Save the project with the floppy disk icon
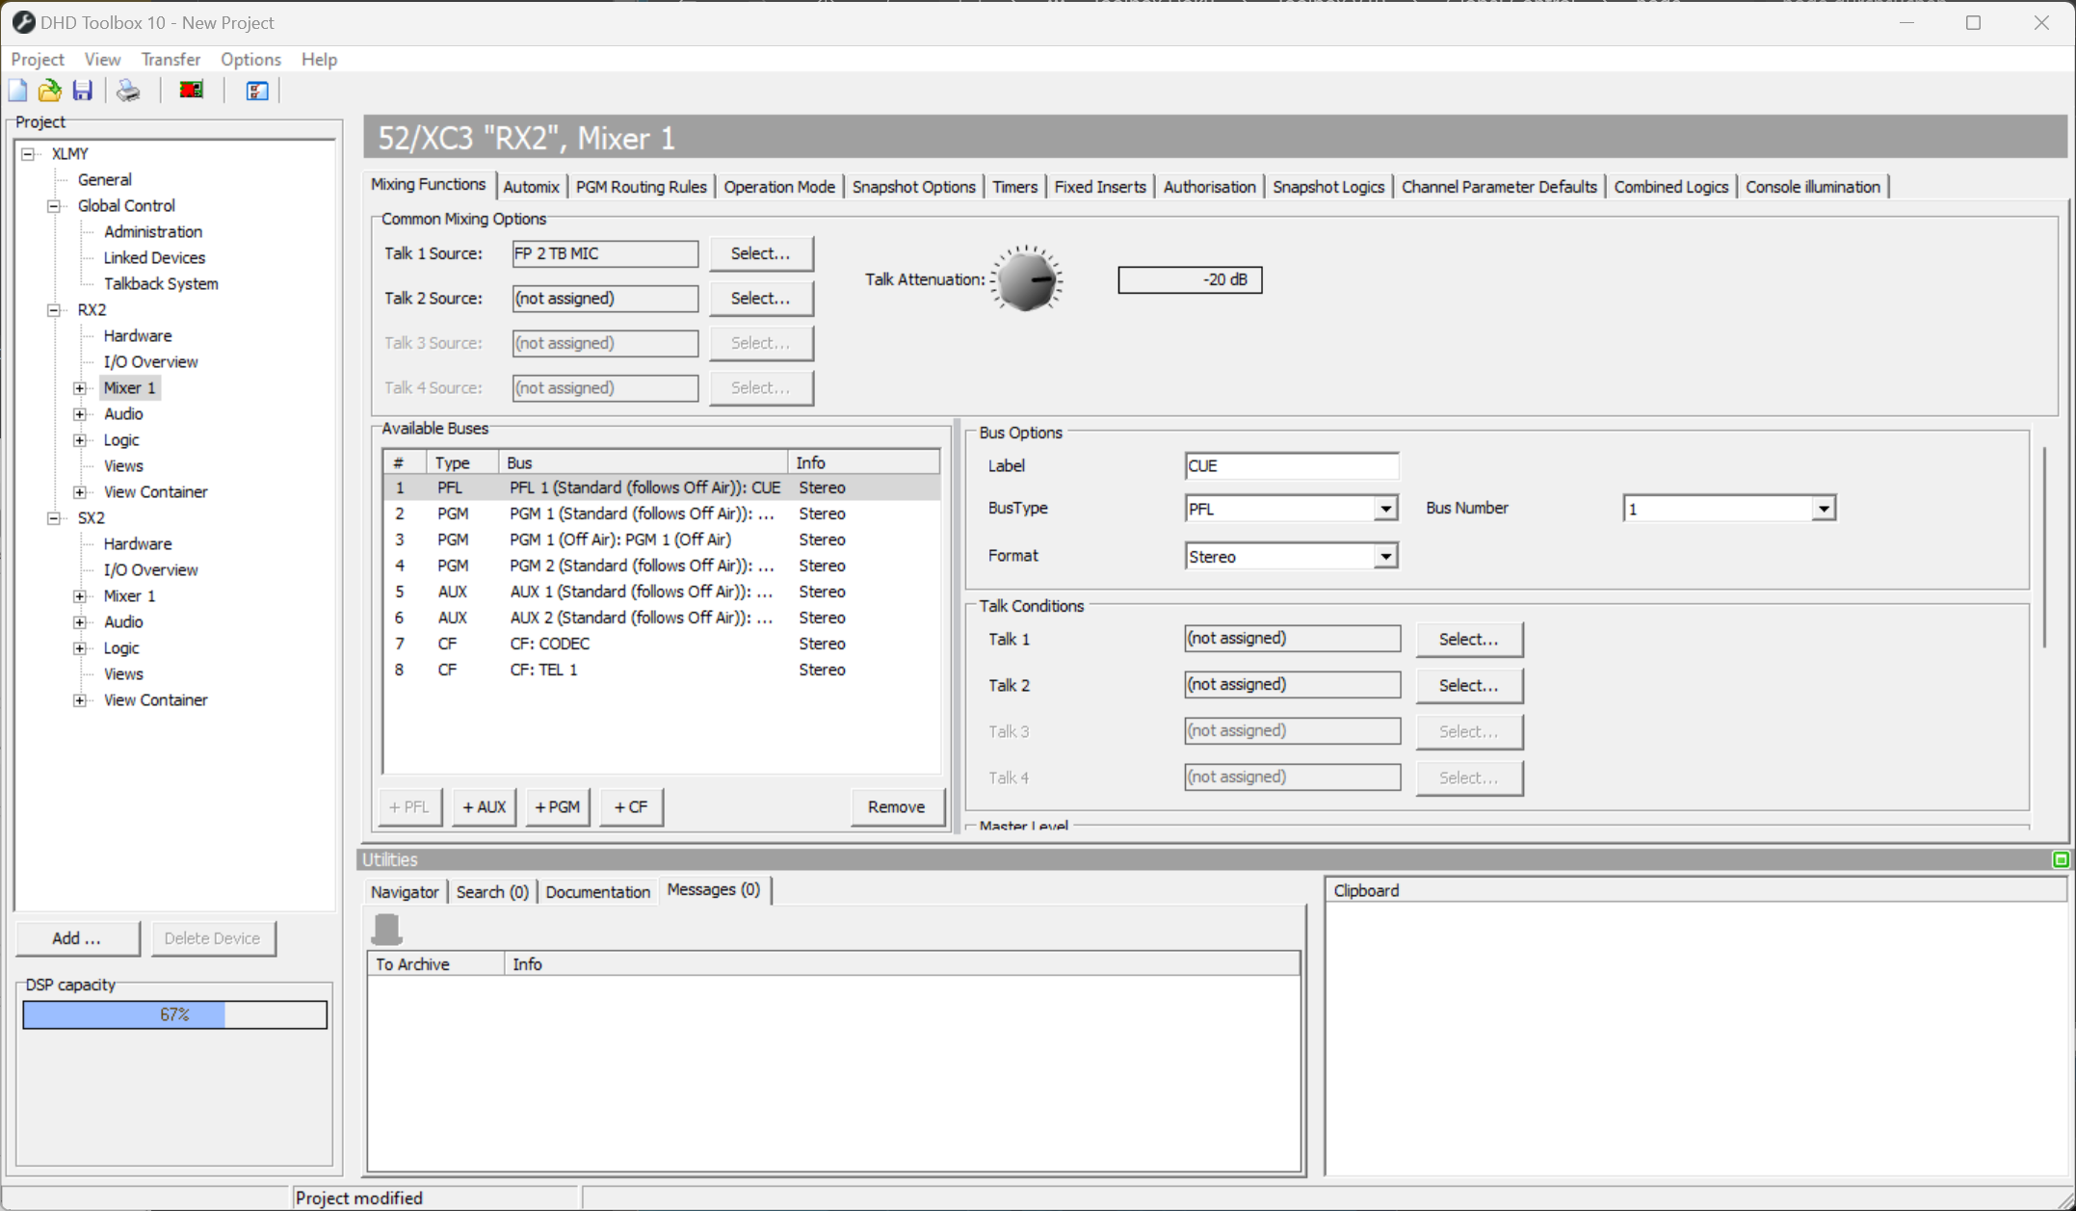Viewport: 2076px width, 1211px height. click(x=83, y=90)
